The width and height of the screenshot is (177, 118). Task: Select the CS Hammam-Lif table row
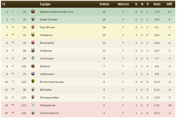(x=88, y=113)
